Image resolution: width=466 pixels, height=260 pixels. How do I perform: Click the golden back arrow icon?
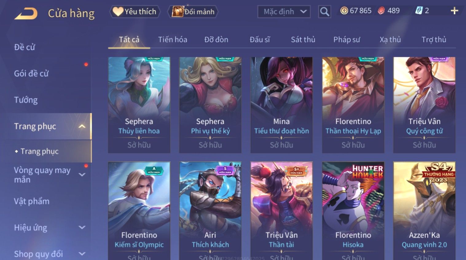(x=26, y=14)
